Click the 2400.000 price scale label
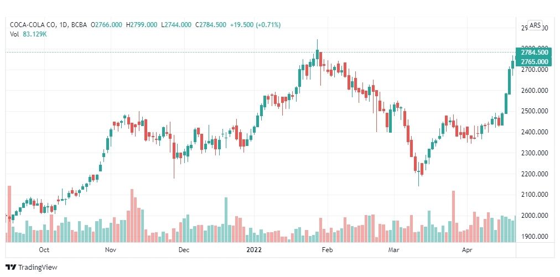 tap(535, 133)
